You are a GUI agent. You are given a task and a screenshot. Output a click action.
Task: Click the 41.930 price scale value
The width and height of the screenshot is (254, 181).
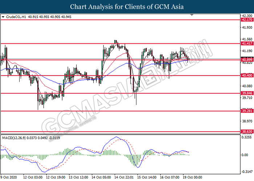point(247,28)
